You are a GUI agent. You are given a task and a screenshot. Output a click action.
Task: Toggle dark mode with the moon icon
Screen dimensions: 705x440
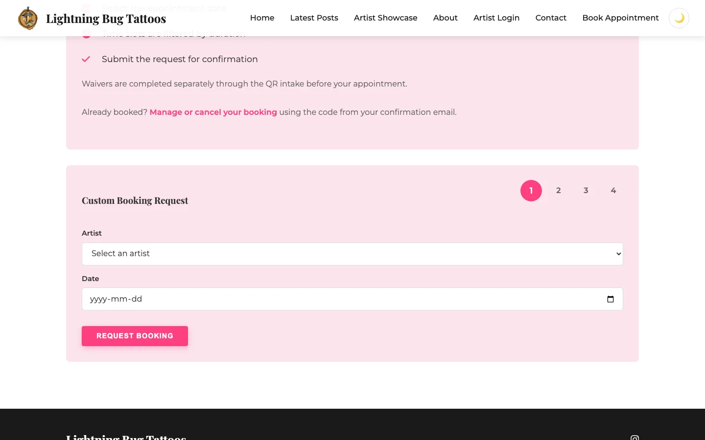pyautogui.click(x=679, y=18)
